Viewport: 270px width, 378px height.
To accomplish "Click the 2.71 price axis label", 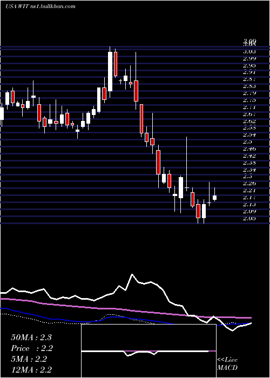I will click(x=249, y=107).
